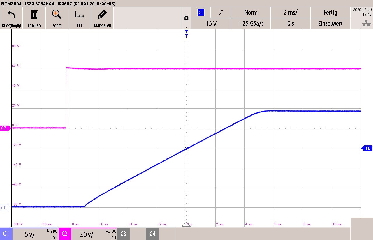Select the rising edge trigger slope icon
The width and height of the screenshot is (373, 240).
tap(221, 13)
